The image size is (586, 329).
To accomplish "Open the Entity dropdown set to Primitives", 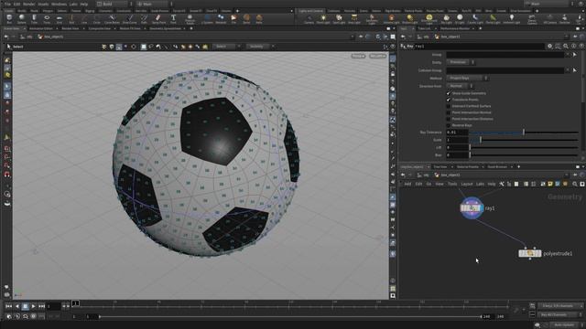I will click(461, 62).
